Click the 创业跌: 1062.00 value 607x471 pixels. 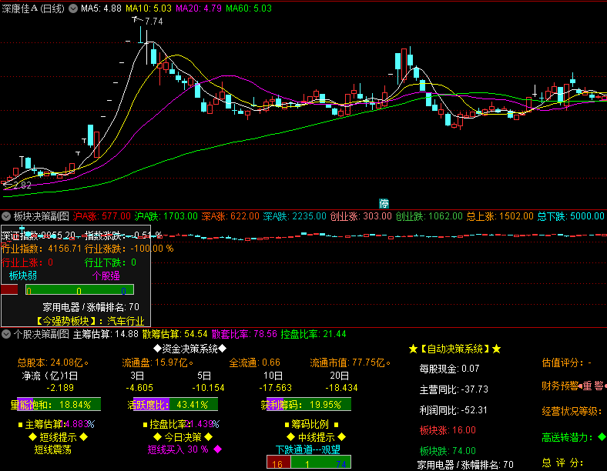429,216
